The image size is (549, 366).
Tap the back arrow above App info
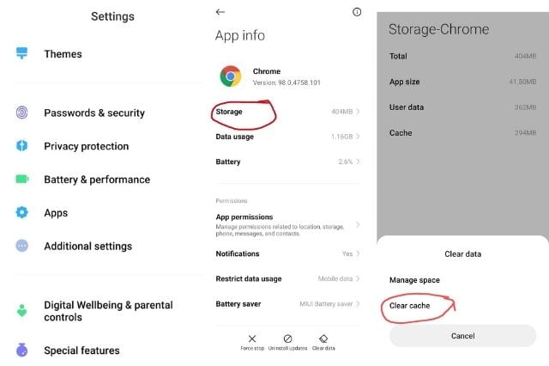220,12
